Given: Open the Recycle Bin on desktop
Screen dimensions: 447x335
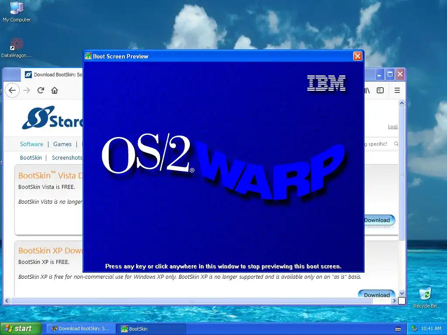Looking at the screenshot, I should click(x=425, y=297).
